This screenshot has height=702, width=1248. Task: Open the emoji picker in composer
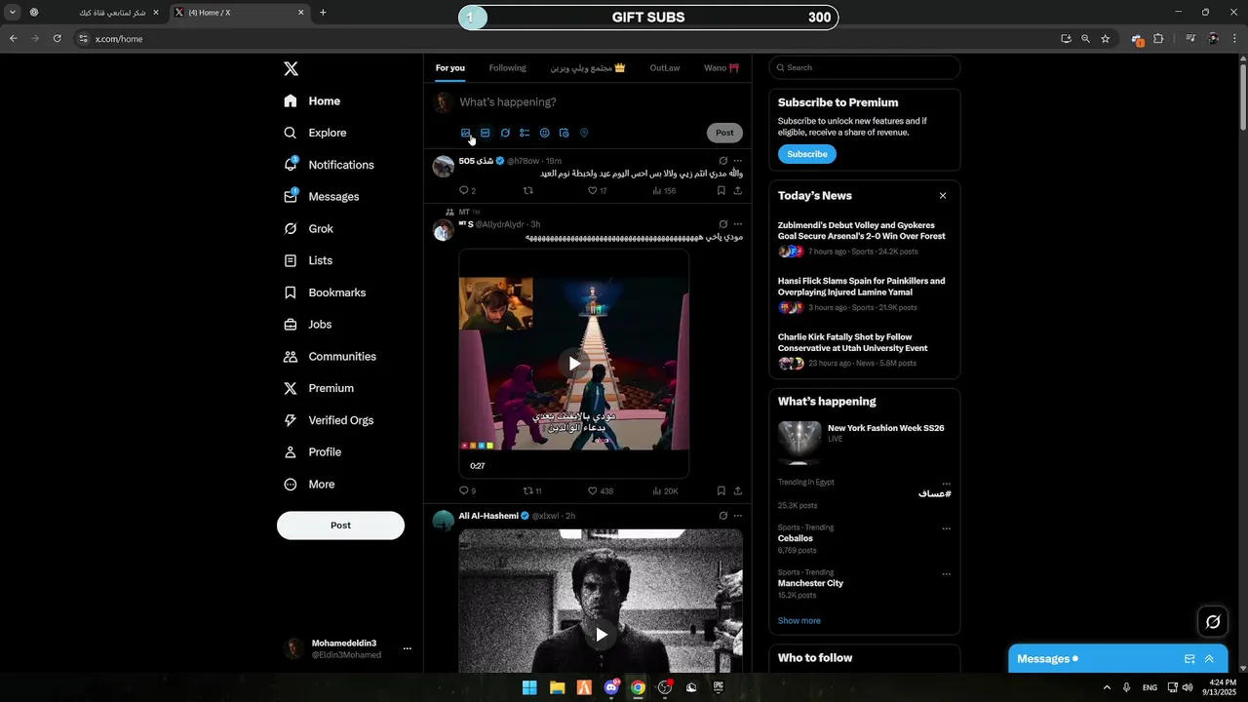[544, 133]
